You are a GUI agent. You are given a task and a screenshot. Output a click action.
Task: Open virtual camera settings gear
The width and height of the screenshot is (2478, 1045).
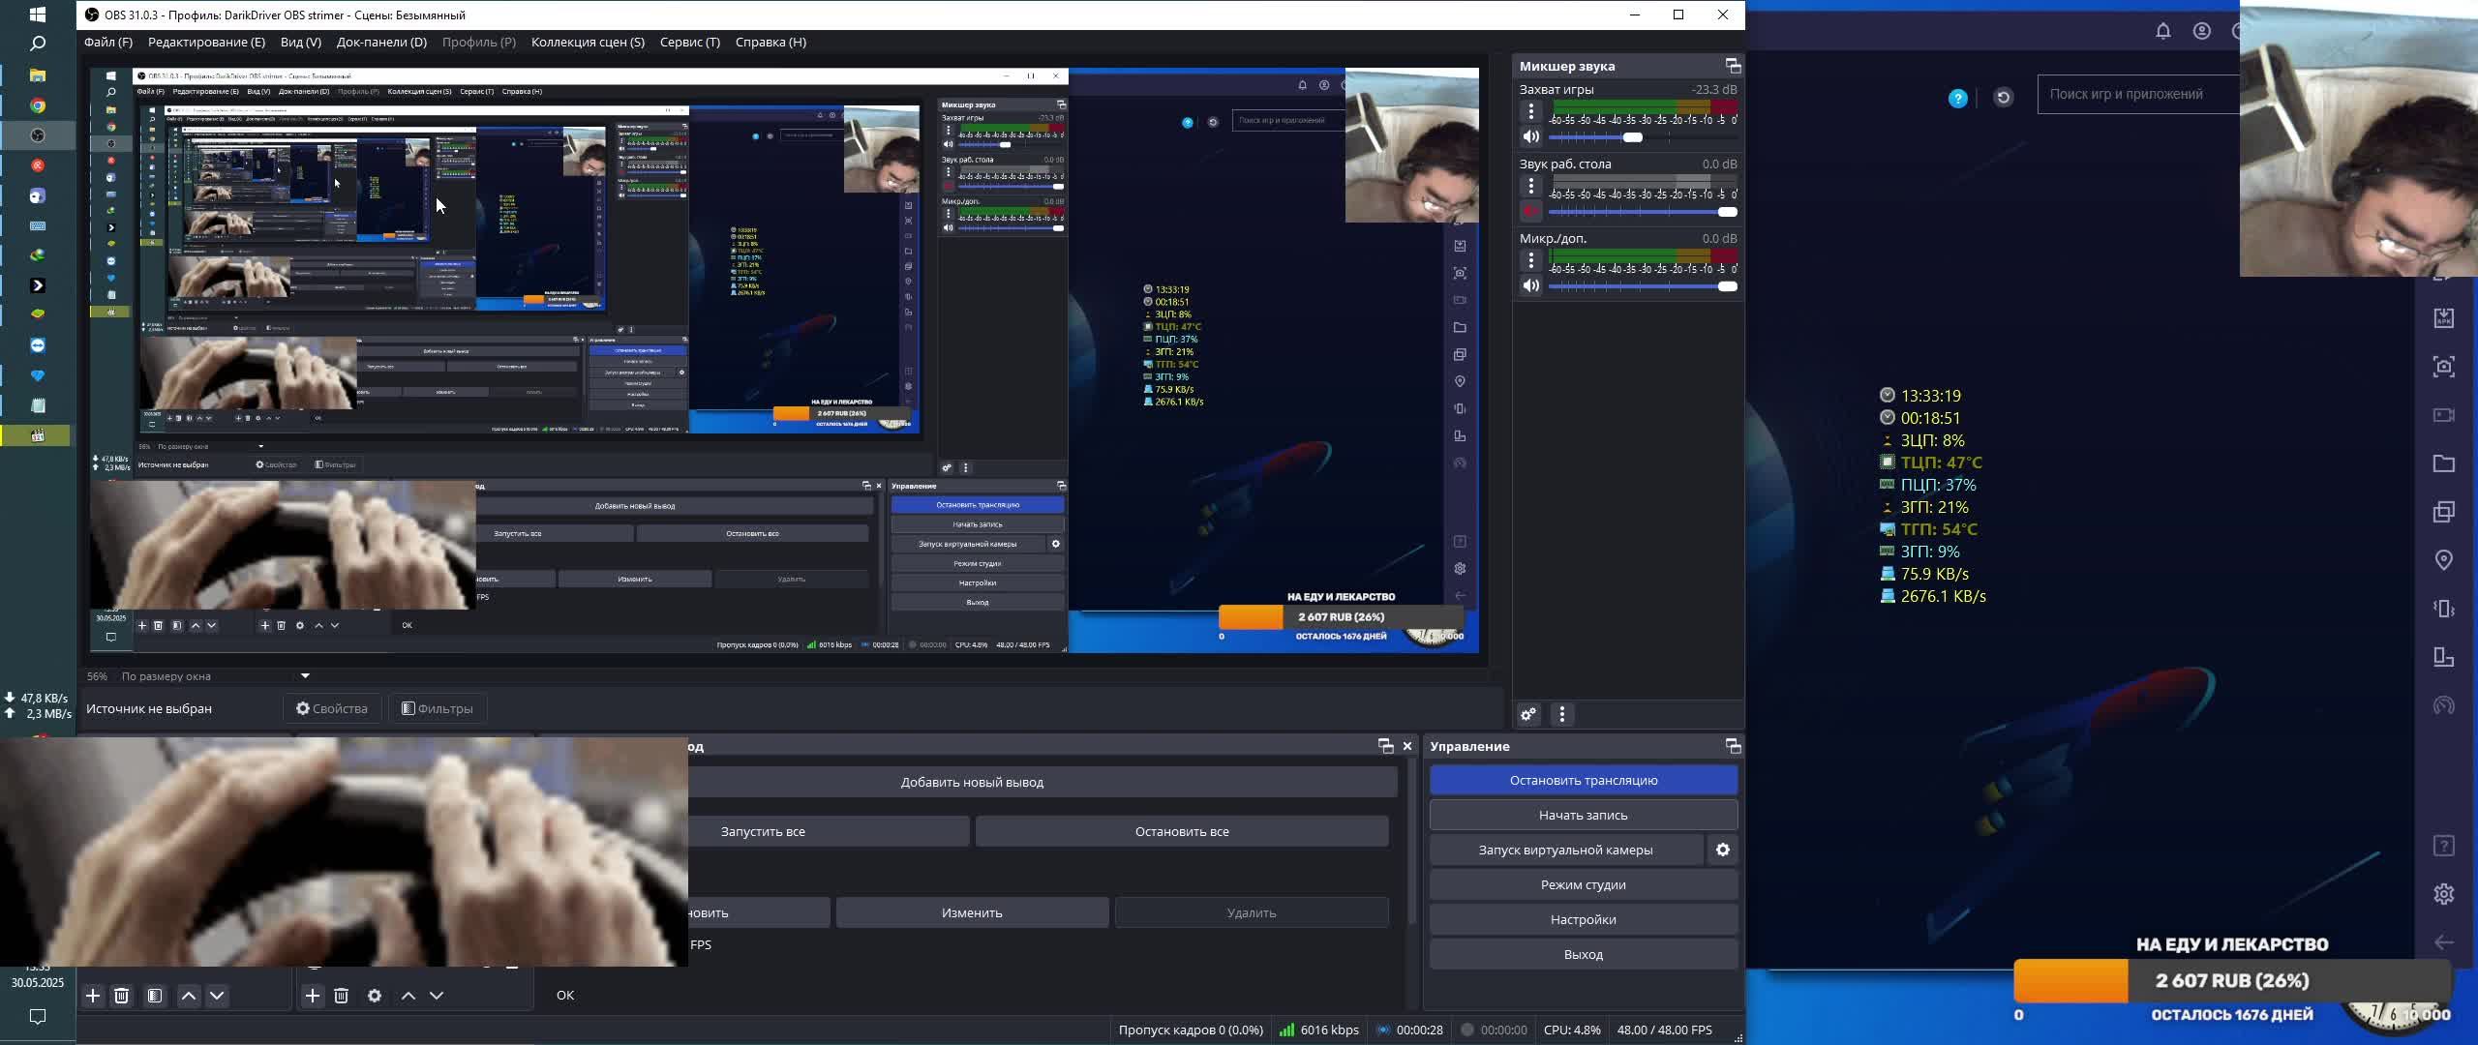tap(1723, 850)
